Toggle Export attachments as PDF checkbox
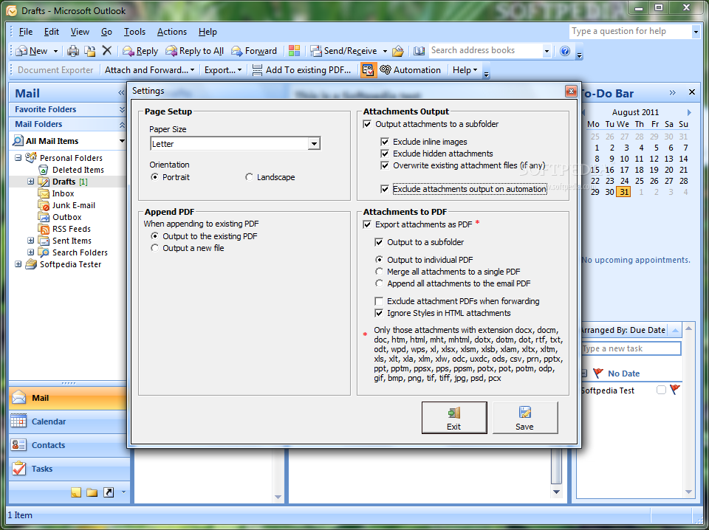The width and height of the screenshot is (709, 530). point(367,224)
